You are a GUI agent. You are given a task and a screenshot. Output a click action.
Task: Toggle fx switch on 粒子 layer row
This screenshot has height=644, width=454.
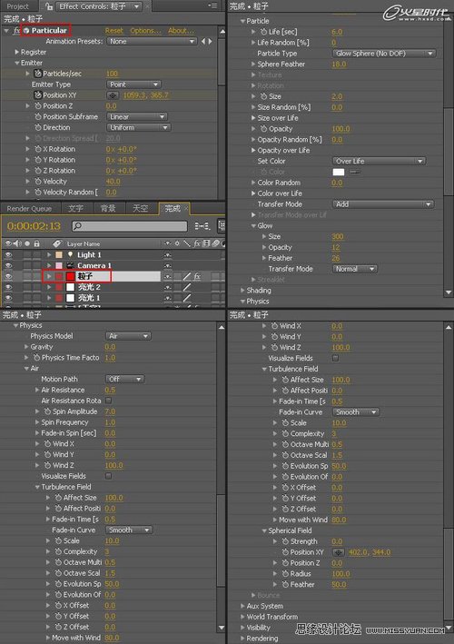(x=197, y=276)
